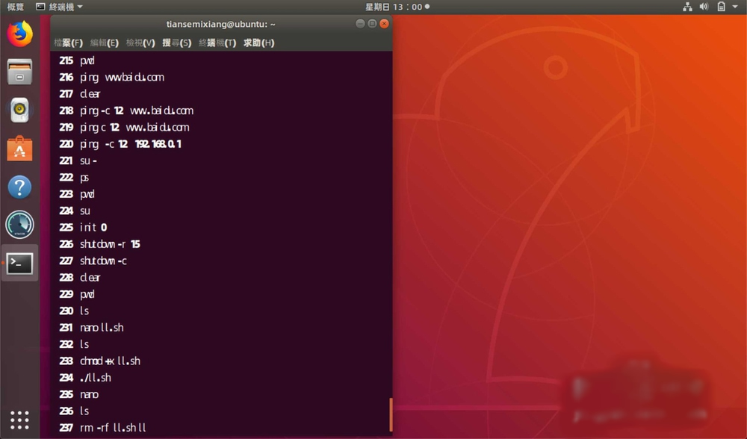Open the Help question-mark icon in the dock

pyautogui.click(x=19, y=187)
